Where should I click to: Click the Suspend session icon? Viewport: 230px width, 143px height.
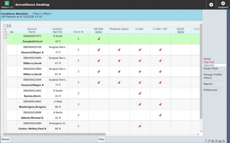click(223, 3)
